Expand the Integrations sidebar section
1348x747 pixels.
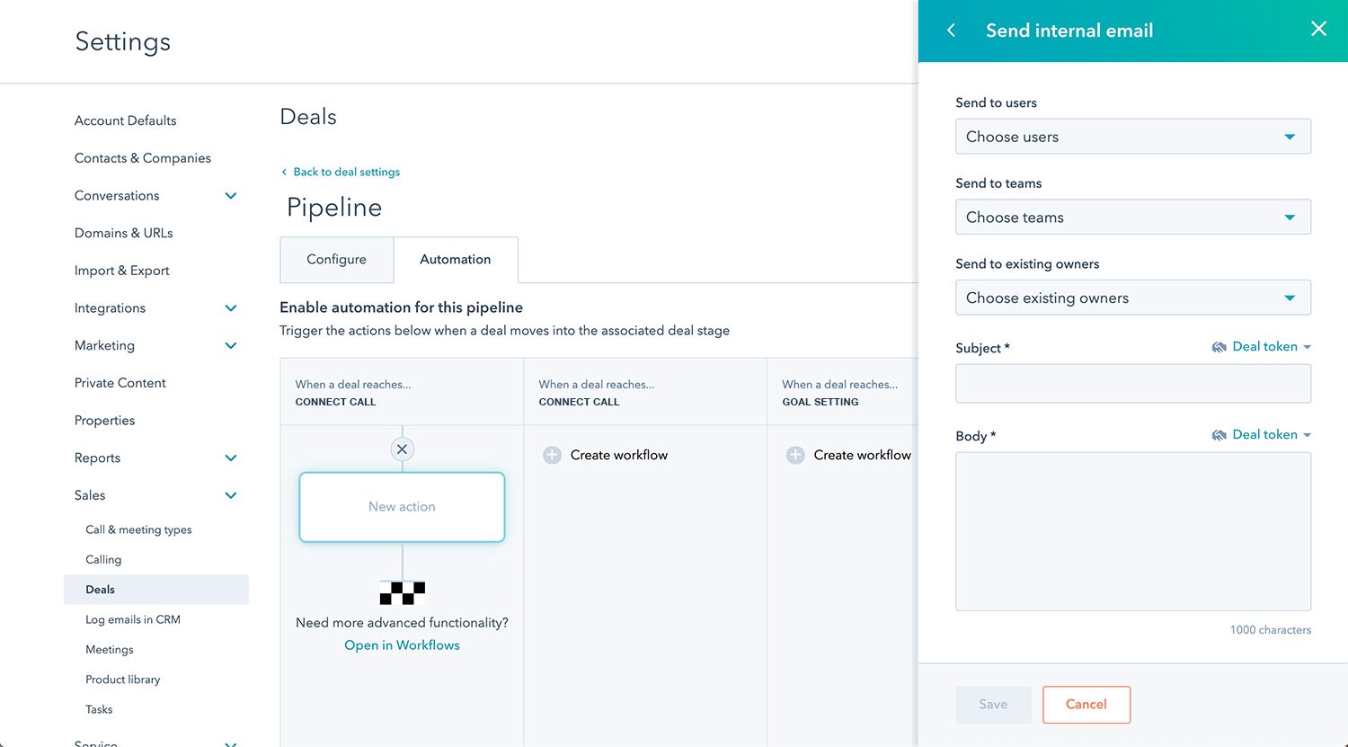[231, 308]
